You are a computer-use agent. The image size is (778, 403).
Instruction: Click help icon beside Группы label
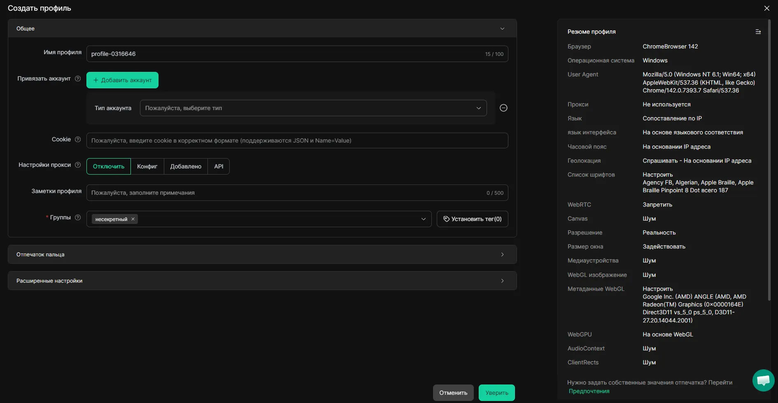[x=78, y=217]
